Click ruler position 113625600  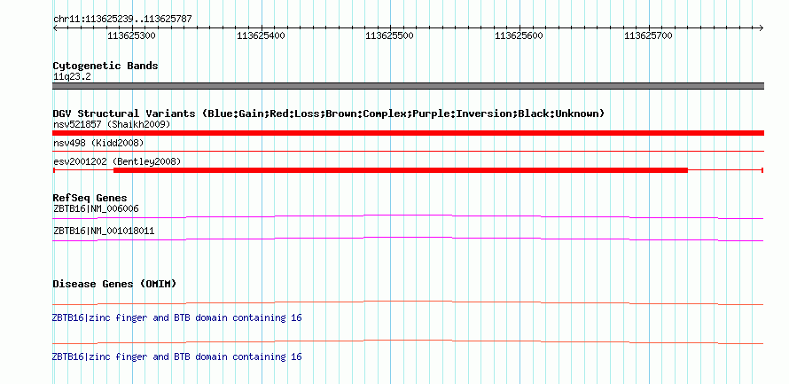click(519, 35)
